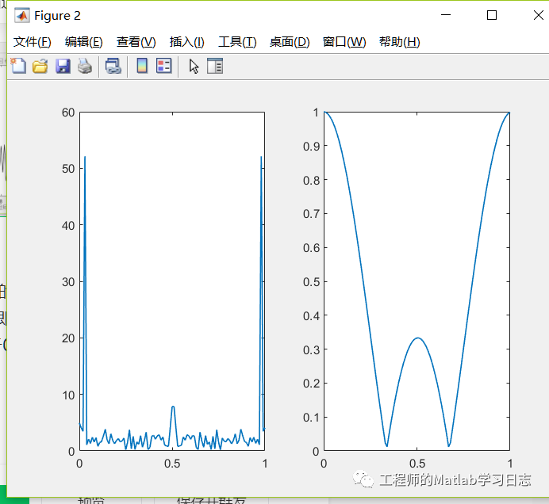
Task: Minimize the Figure 2 window
Action: (446, 15)
